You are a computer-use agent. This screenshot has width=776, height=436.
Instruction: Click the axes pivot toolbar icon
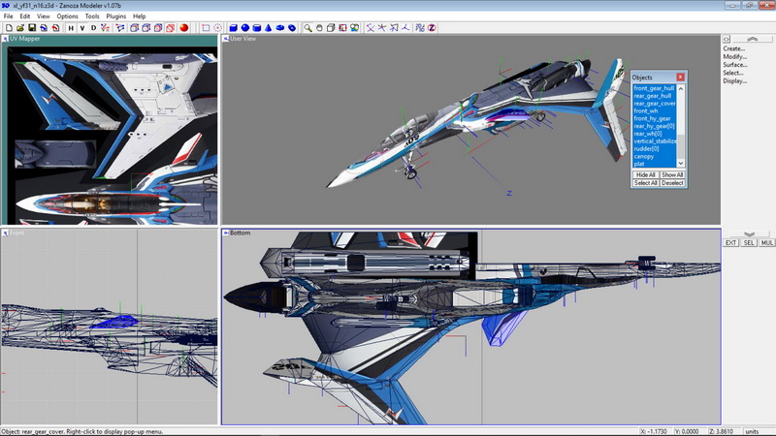105,28
